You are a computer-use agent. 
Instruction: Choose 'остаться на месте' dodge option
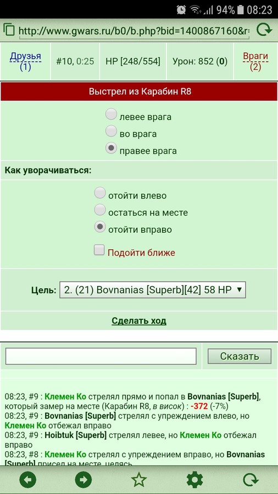100,209
